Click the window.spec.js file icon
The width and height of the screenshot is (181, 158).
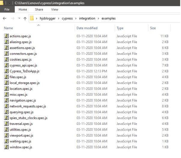pos(6,147)
